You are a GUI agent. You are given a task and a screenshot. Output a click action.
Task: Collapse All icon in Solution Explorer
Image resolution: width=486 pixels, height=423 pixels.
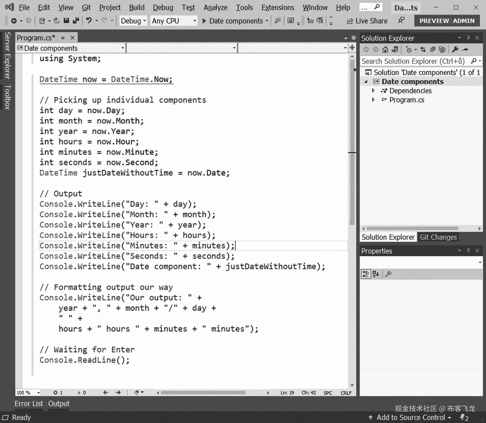(x=433, y=50)
